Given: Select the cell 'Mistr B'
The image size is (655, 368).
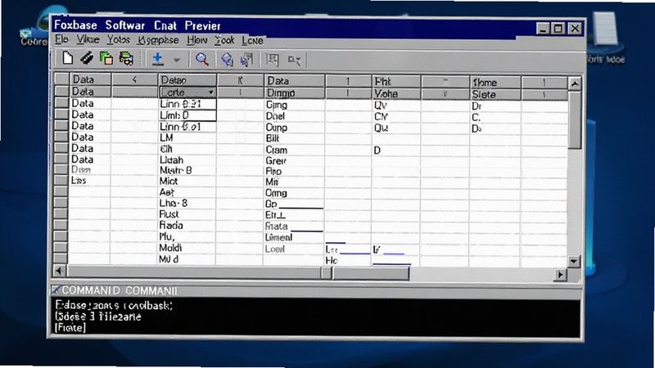Looking at the screenshot, I should tap(187, 170).
